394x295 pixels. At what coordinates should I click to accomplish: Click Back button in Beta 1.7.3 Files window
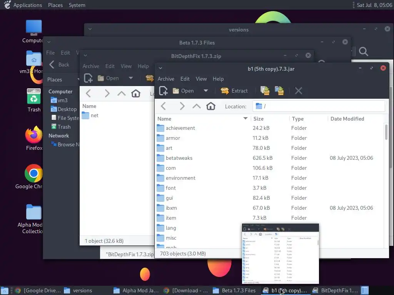pos(59,65)
